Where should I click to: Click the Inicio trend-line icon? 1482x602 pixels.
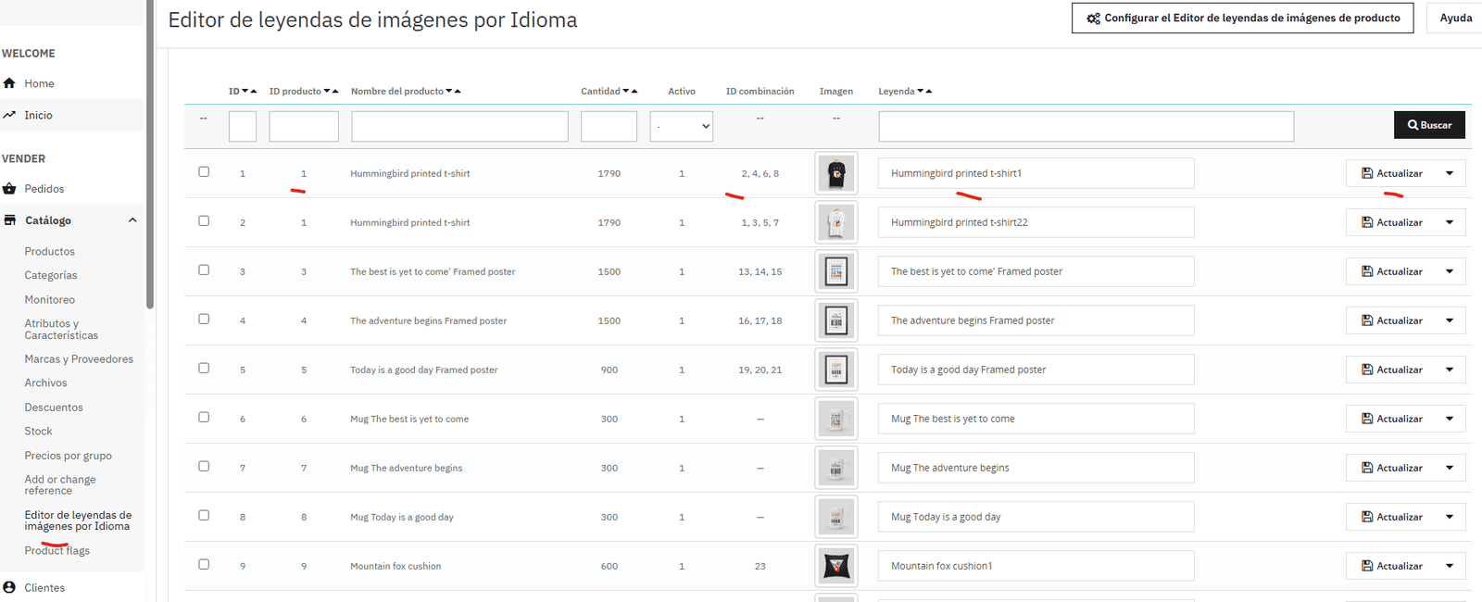click(x=9, y=115)
